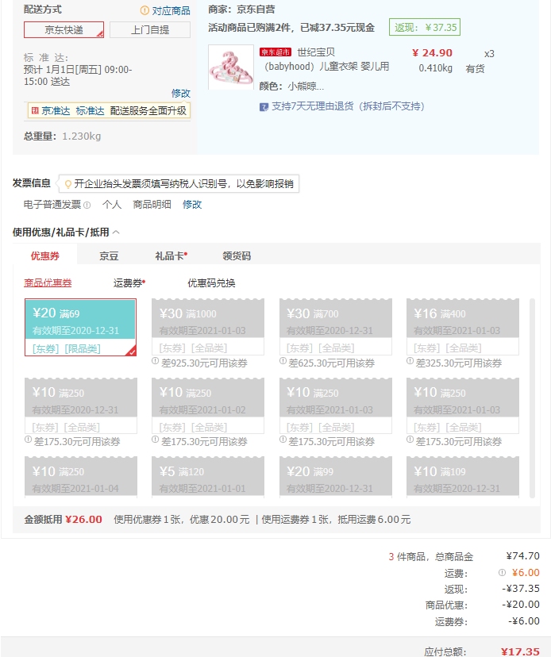Open the baby hanger product thumbnail
Screen dimensions: 551x657
point(231,67)
